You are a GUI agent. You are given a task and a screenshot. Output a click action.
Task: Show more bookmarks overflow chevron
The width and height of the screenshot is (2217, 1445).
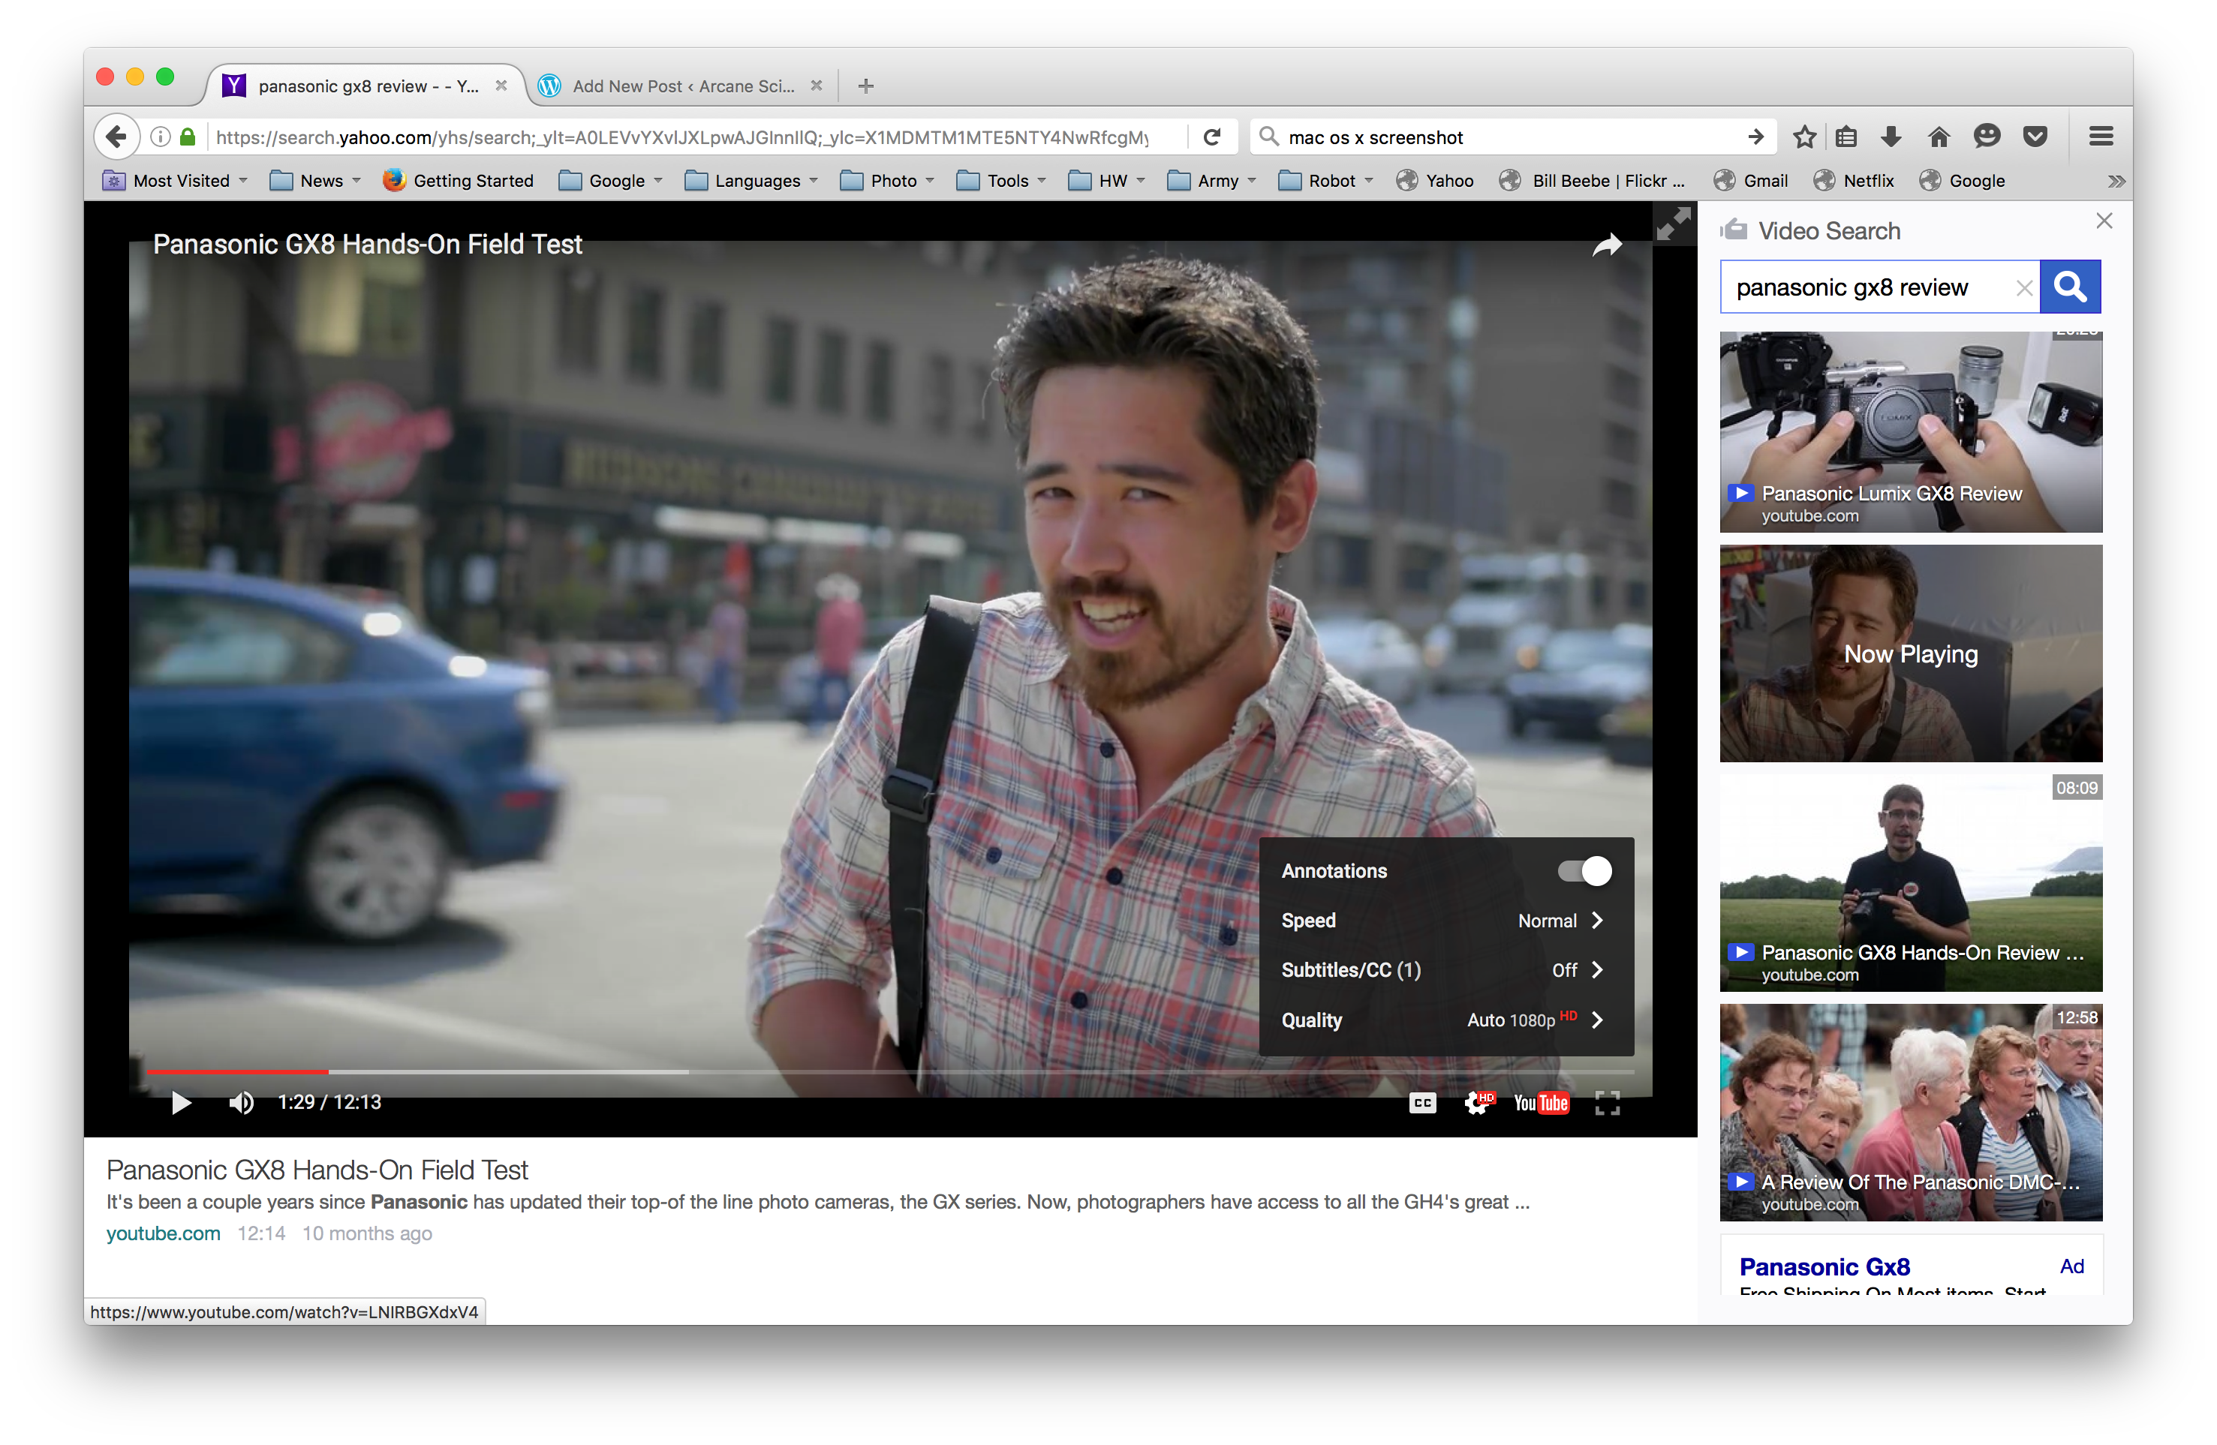pyautogui.click(x=2116, y=181)
